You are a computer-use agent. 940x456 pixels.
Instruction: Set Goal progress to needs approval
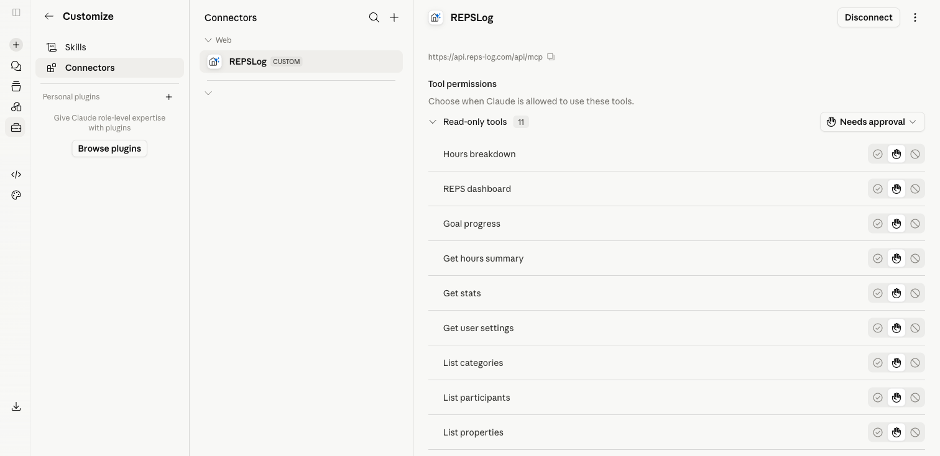click(896, 224)
